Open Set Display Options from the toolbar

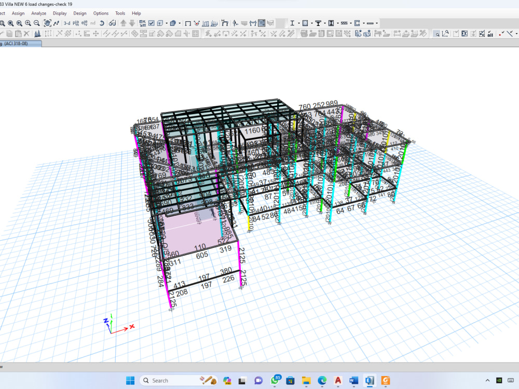[151, 23]
